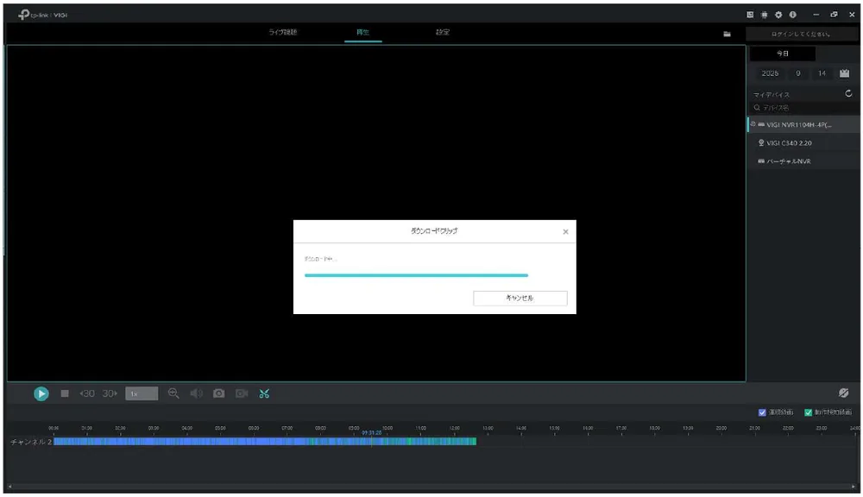Click the round icon left of VIGI NVR1104H-4P

[x=753, y=124]
